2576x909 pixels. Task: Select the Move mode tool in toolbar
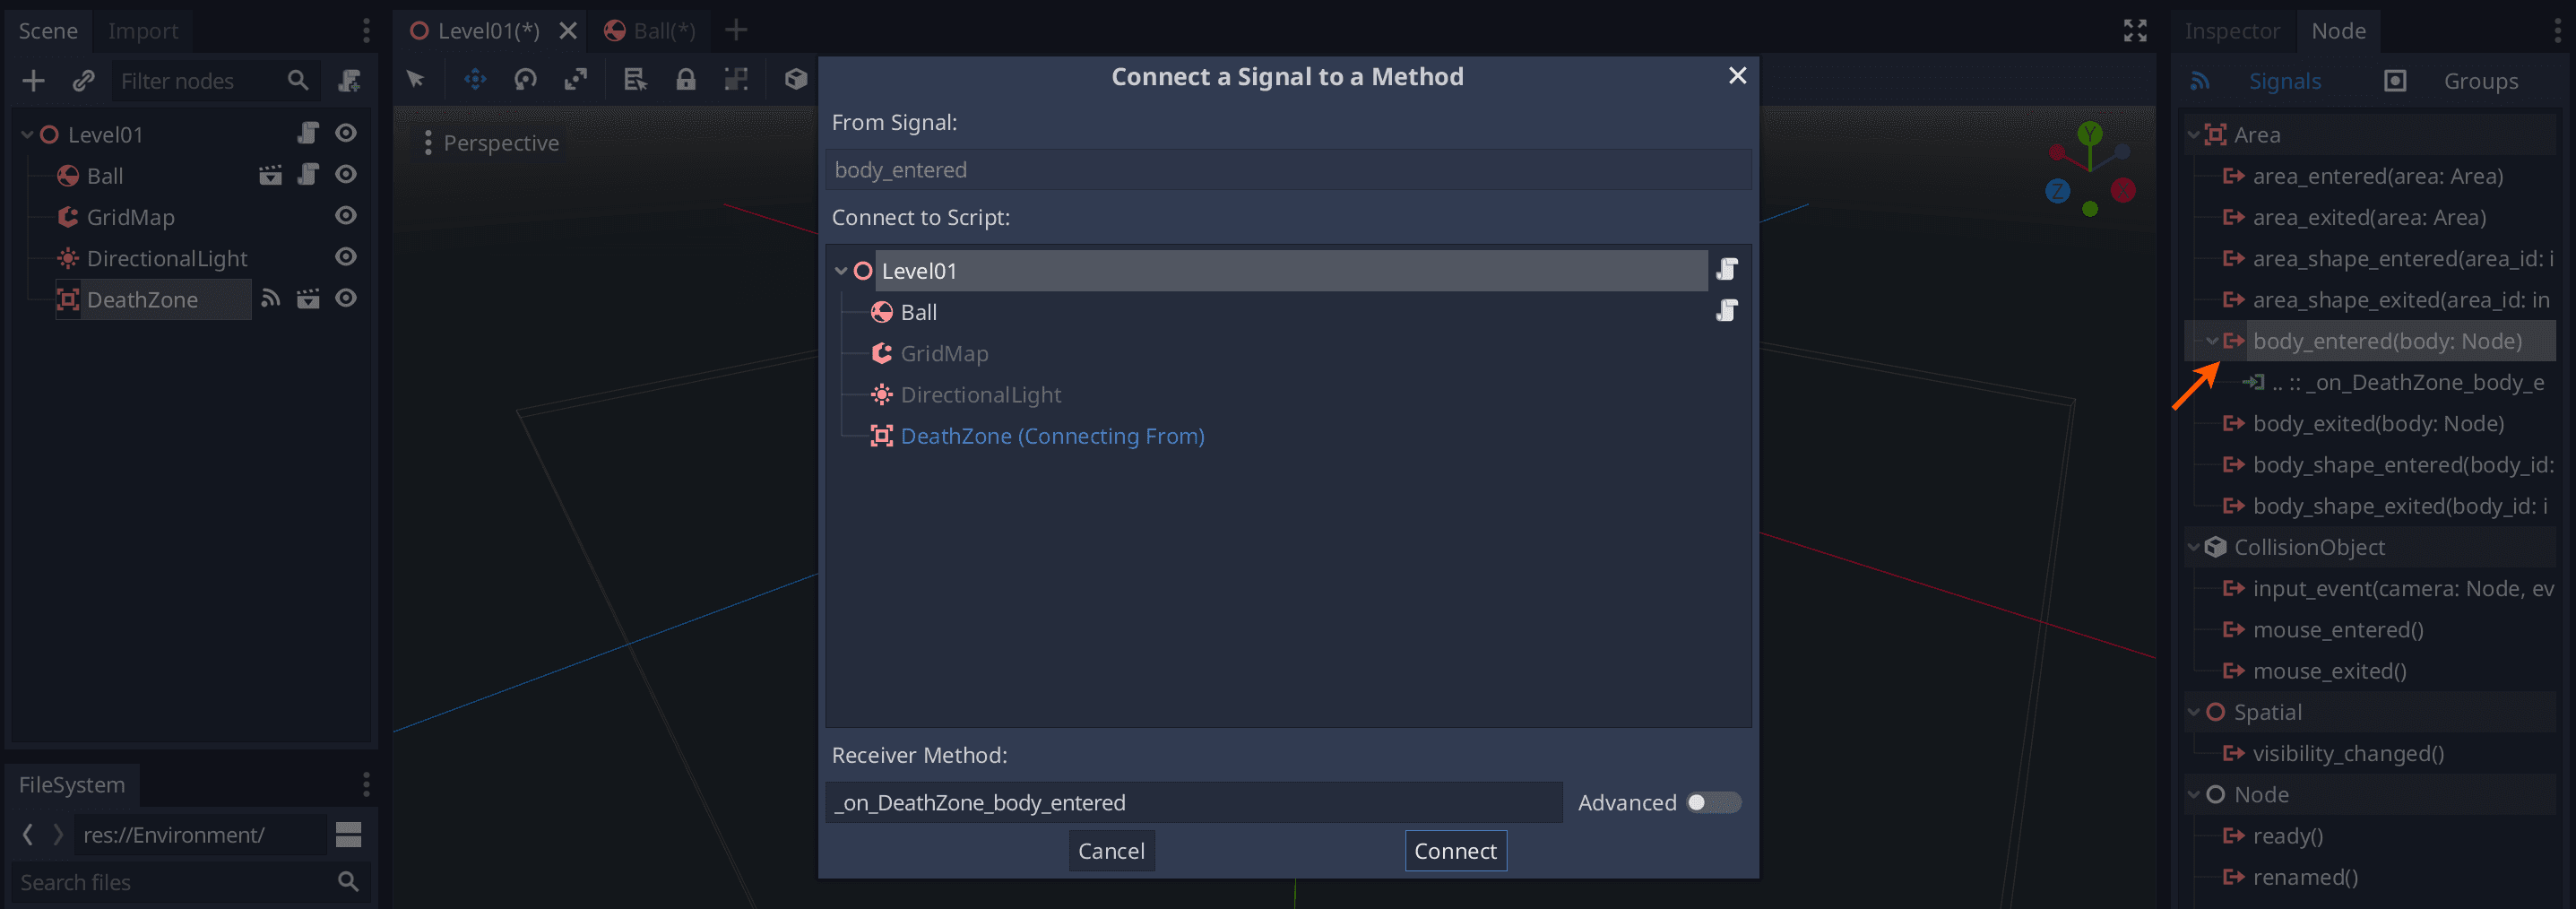475,79
